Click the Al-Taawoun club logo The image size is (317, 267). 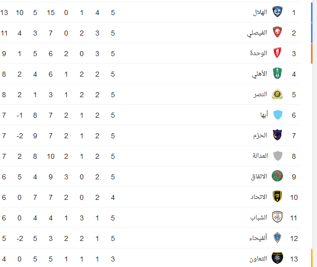pos(277,258)
